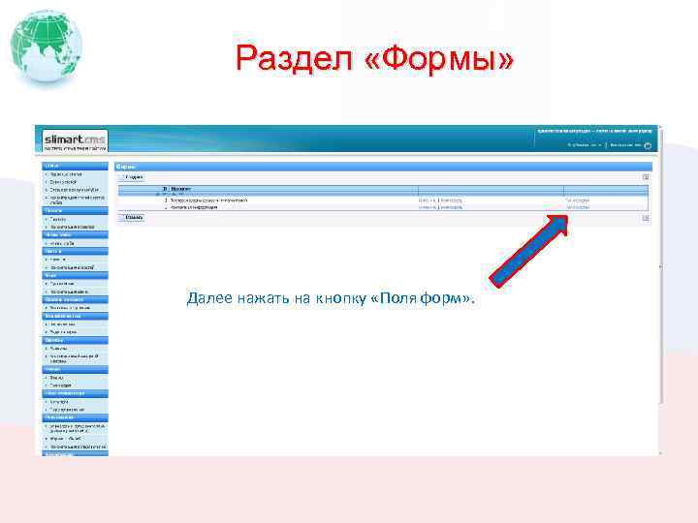Click the slimart.cms logo in the header
This screenshot has height=523, width=698.
pyautogui.click(x=75, y=140)
